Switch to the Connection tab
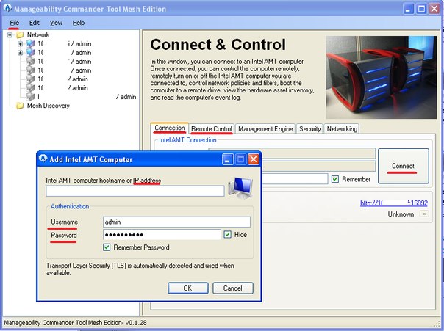Screen dimensions: 444x331 (170, 128)
